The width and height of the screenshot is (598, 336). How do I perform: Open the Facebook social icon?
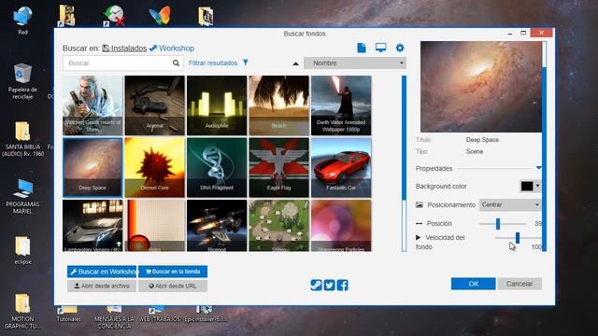tap(342, 285)
